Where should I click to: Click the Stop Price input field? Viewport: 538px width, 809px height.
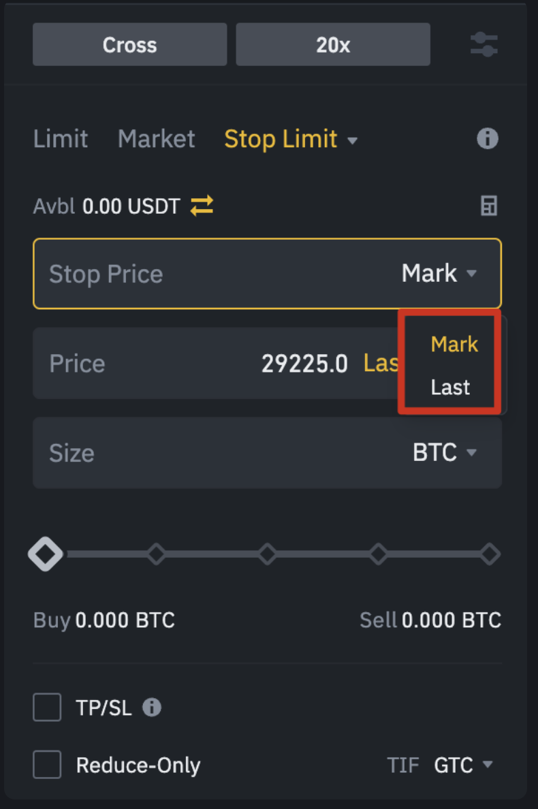pyautogui.click(x=204, y=274)
